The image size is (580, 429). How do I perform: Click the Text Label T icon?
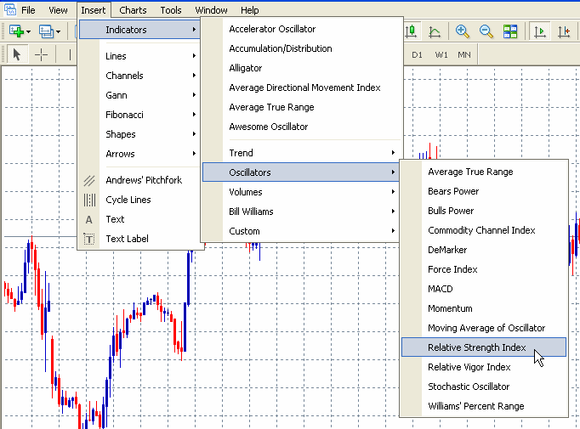tap(89, 239)
